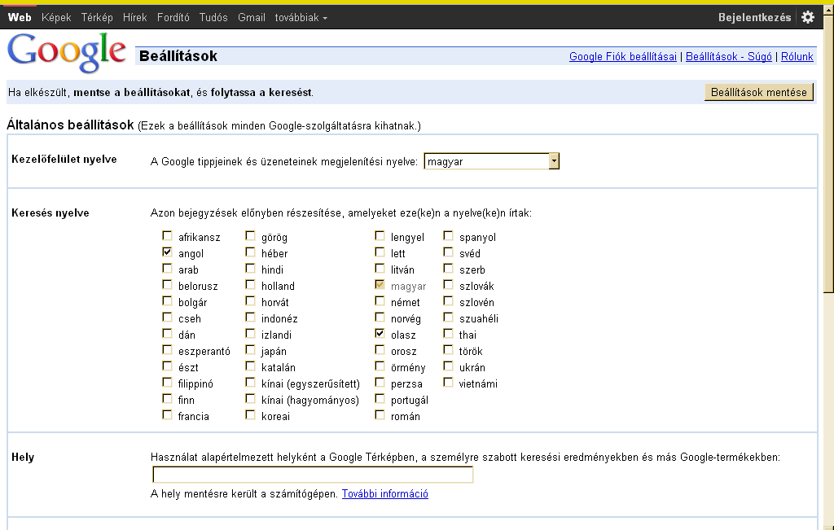Click the Beállítások mentése button

[759, 92]
